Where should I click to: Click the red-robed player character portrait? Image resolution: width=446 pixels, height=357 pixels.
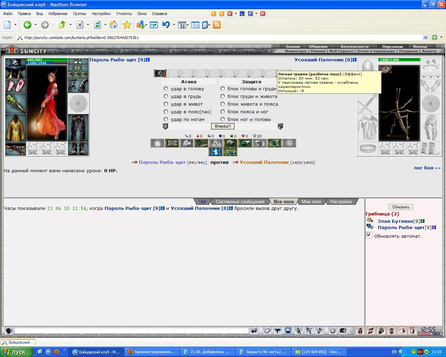47,103
